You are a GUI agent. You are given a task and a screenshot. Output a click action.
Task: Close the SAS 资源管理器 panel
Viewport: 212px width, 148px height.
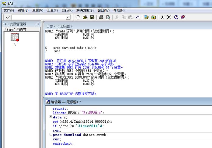(38, 24)
